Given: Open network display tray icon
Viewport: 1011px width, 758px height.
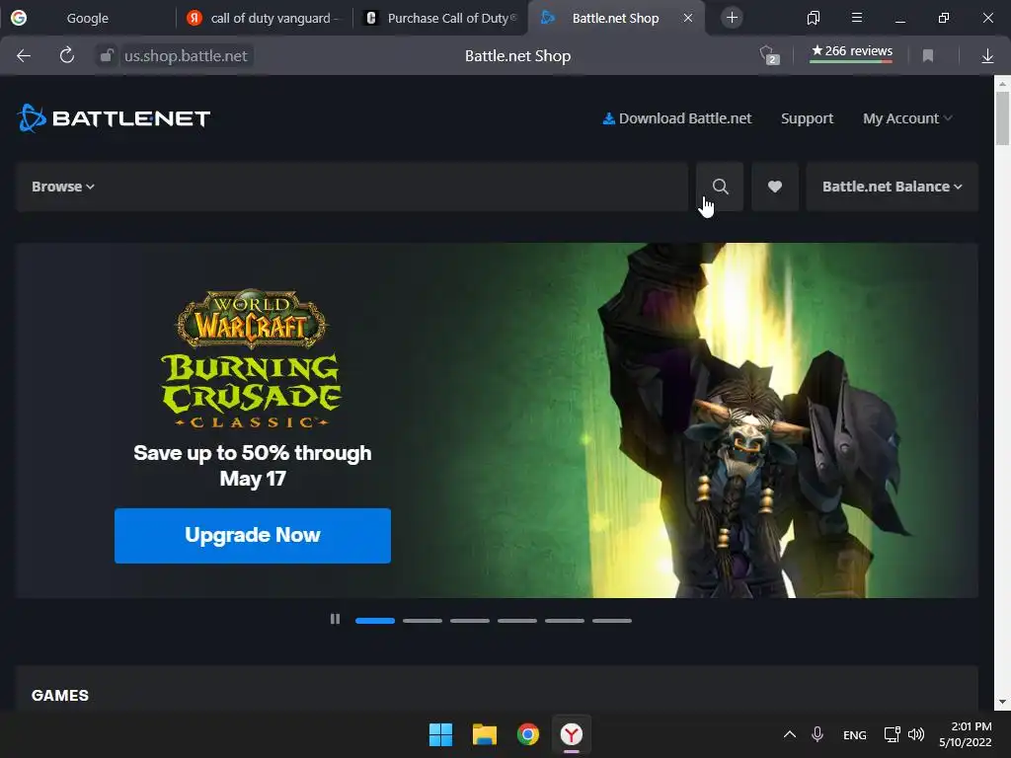Looking at the screenshot, I should coord(892,734).
